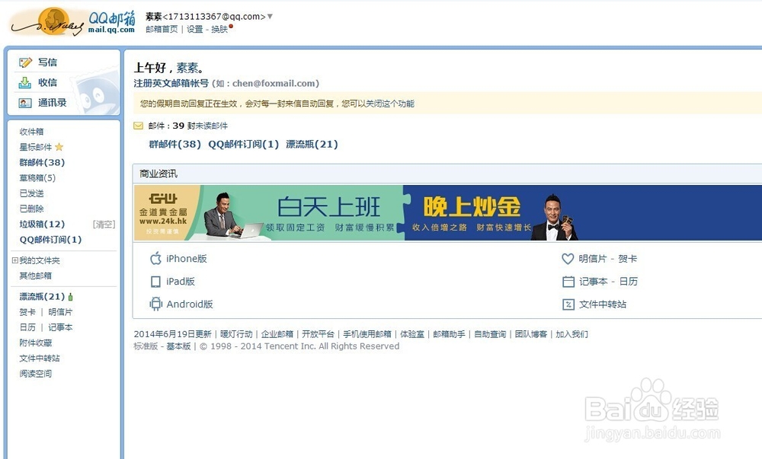Click the file transfer station icon
This screenshot has width=762, height=459.
[568, 304]
